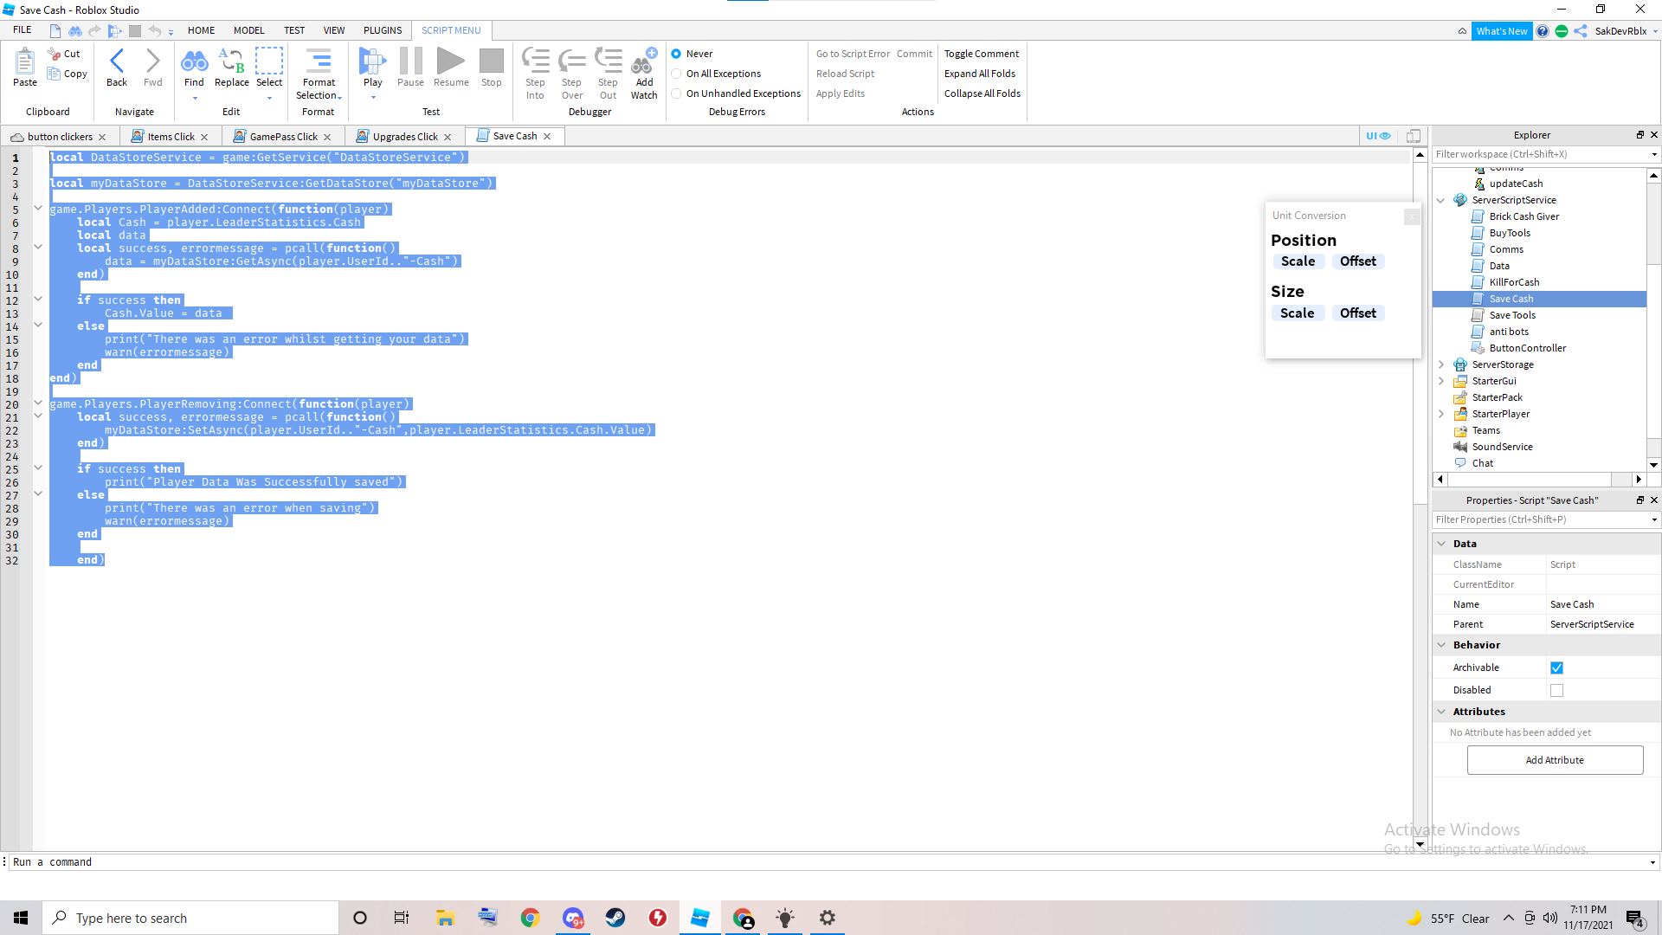Click the Add Watch icon
Screen dimensions: 1662x935
point(644,61)
